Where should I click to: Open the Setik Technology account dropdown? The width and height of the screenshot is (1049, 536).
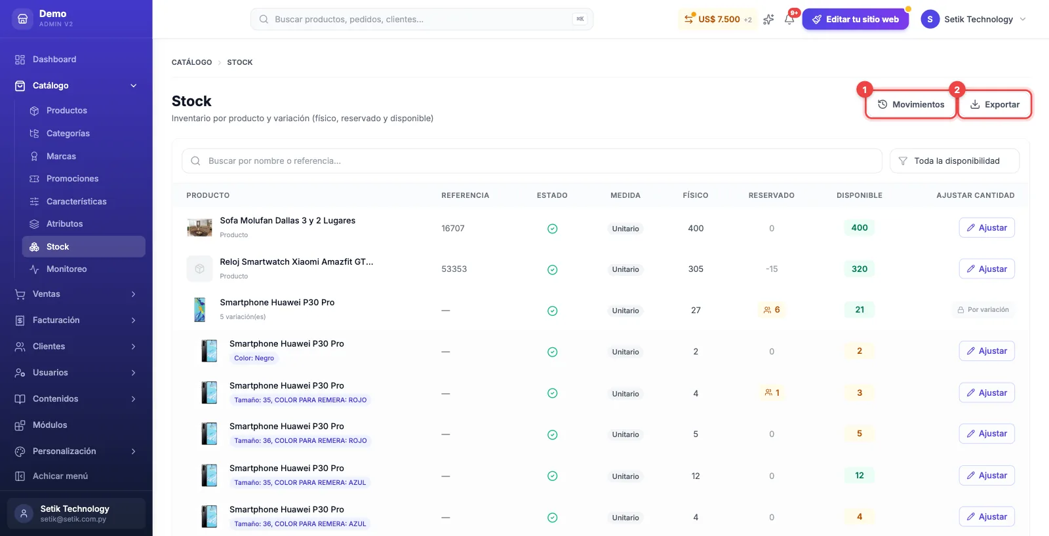click(x=974, y=19)
